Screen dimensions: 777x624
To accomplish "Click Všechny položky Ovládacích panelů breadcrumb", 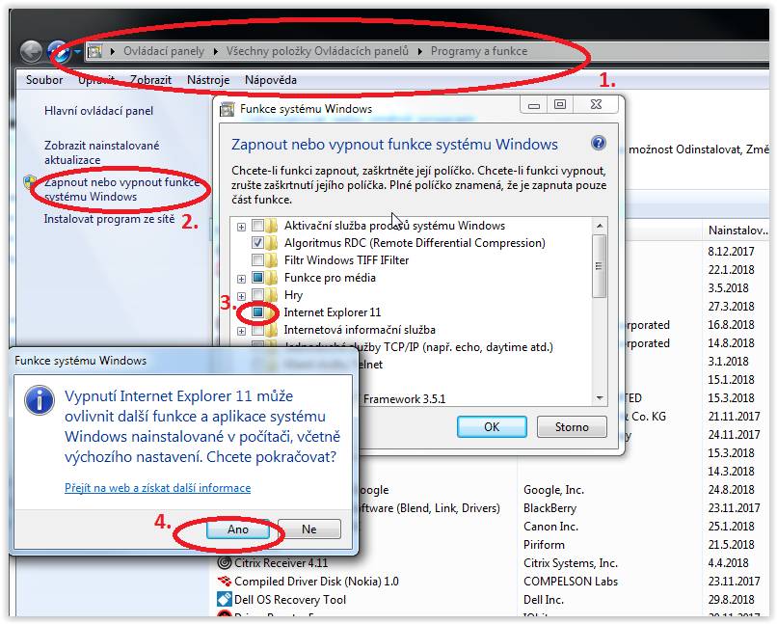I will [x=317, y=51].
